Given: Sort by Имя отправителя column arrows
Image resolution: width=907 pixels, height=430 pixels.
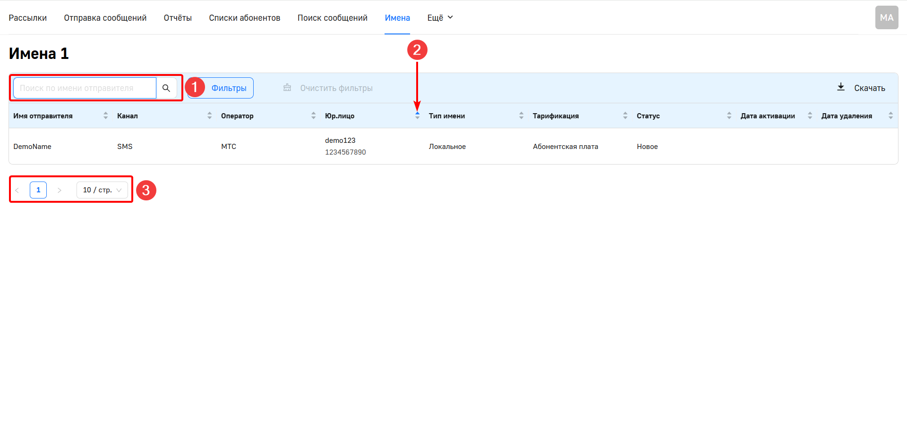Looking at the screenshot, I should point(105,116).
